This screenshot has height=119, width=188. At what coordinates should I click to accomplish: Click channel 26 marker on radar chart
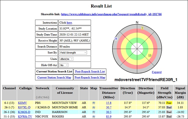pyautogui.click(x=116, y=39)
